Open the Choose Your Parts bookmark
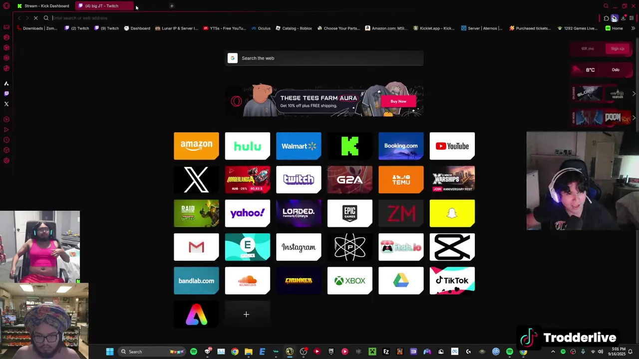 338,28
